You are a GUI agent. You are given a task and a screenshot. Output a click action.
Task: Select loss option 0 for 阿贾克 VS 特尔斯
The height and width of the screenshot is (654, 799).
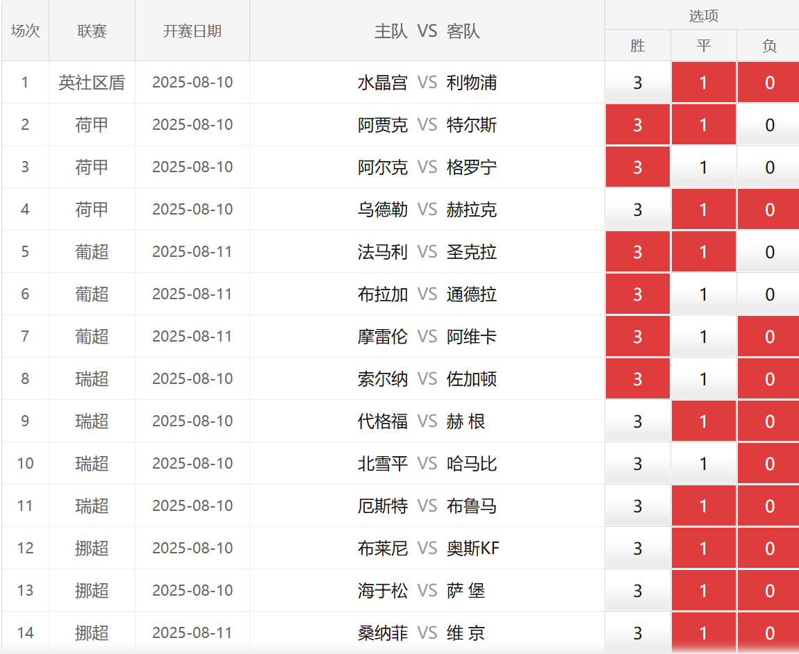769,125
